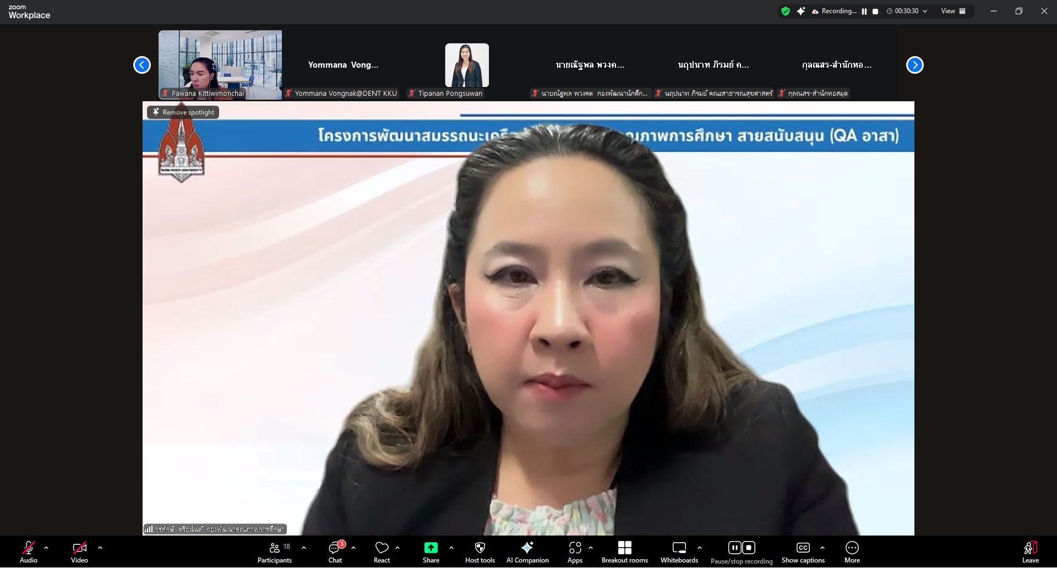1057x568 pixels.
Task: Pause the recording from the top recording indicator
Action: [864, 12]
